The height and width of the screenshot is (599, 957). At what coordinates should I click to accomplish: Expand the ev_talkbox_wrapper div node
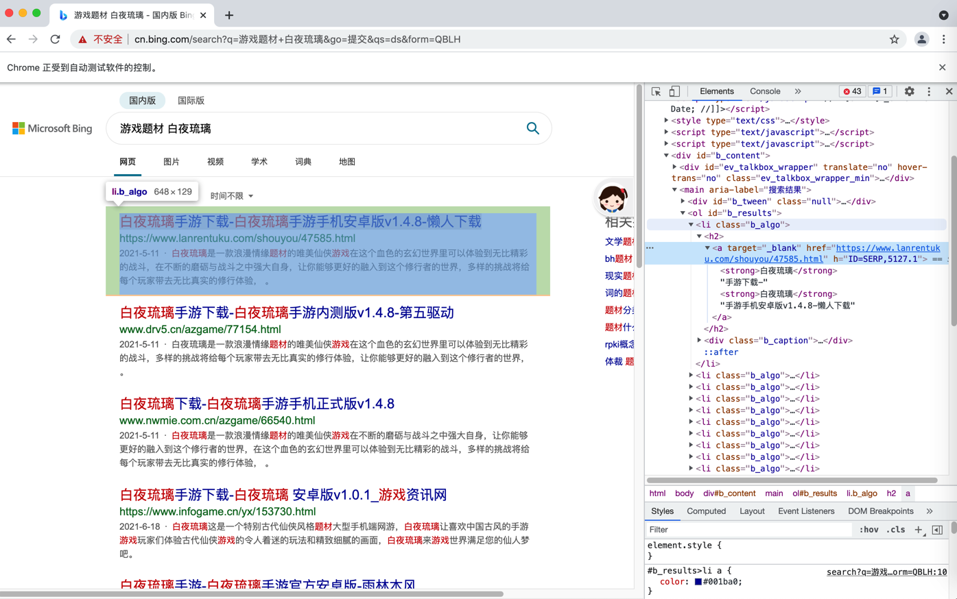coord(674,167)
